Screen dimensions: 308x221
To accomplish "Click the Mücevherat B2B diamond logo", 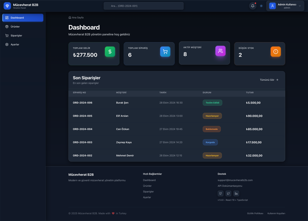I will tap(7, 6).
